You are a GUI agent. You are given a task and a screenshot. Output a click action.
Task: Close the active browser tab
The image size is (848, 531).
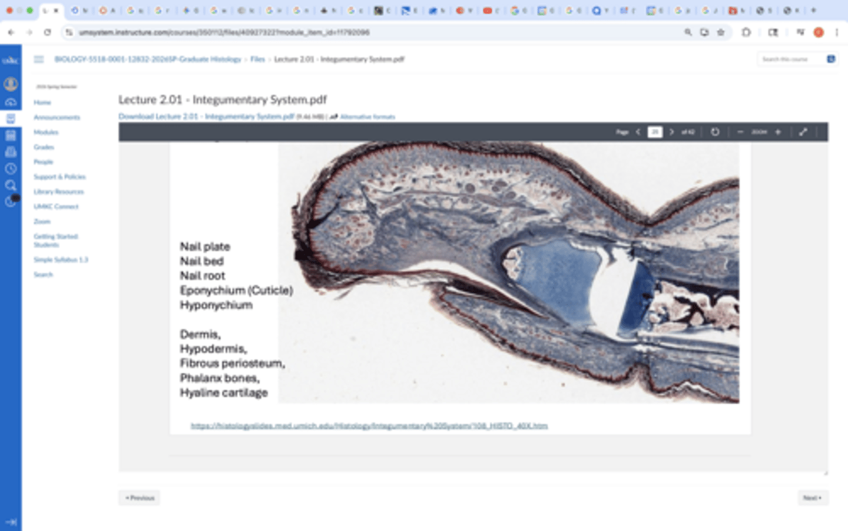[57, 11]
